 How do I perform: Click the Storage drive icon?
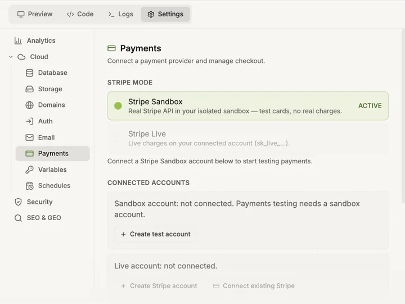(x=29, y=89)
